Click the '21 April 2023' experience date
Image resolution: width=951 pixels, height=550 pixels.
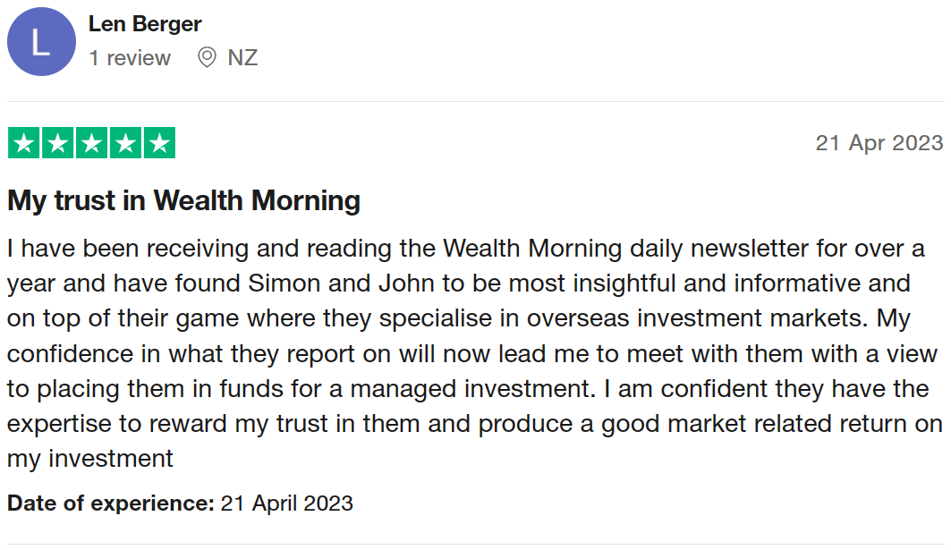(x=287, y=503)
